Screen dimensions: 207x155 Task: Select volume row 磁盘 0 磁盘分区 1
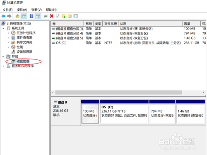[128, 29]
